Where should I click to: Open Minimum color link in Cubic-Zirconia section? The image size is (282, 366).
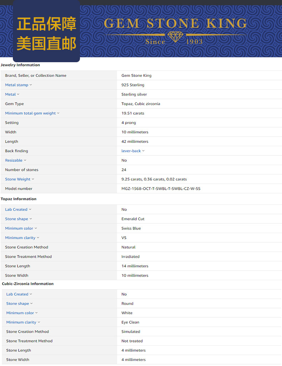pyautogui.click(x=20, y=313)
